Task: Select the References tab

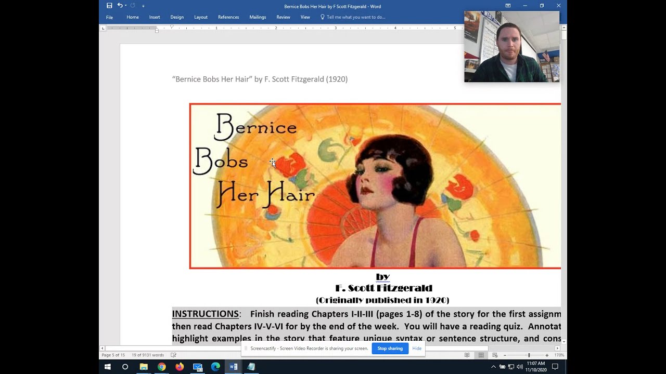Action: coord(228,17)
